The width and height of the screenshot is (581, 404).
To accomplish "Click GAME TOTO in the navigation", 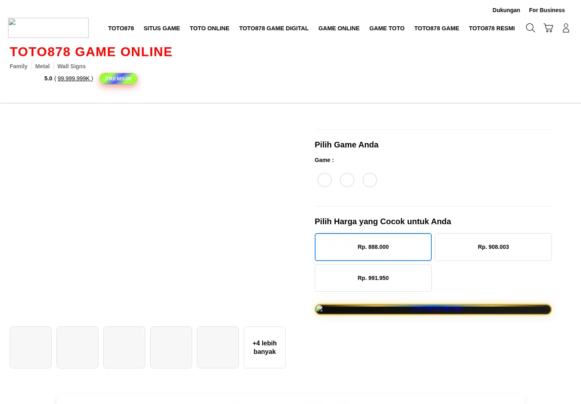I will (x=387, y=28).
